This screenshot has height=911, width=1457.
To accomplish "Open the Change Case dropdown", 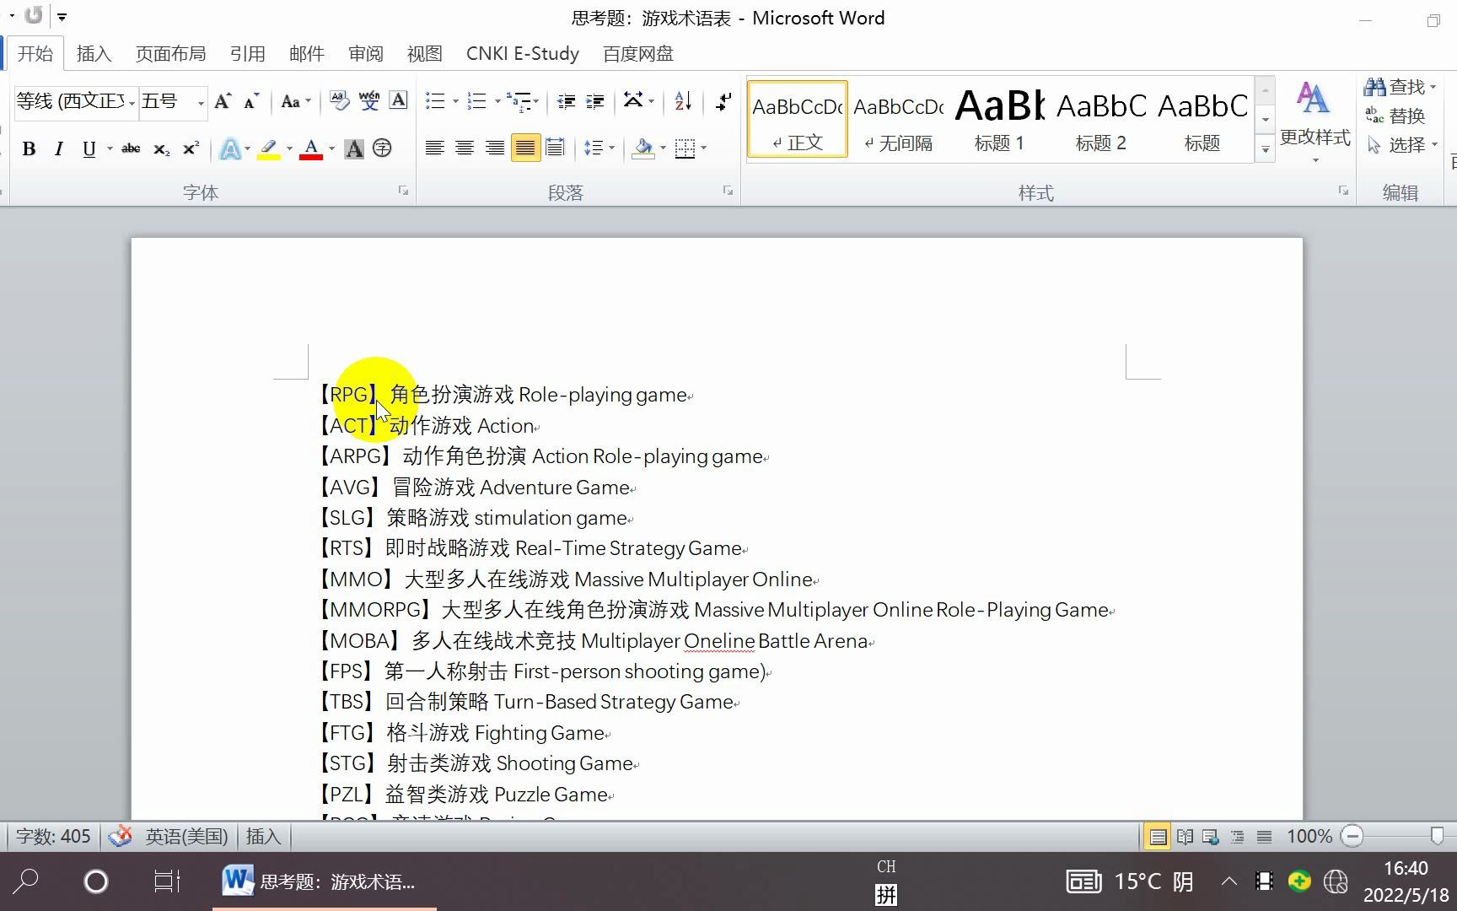I will click(x=295, y=102).
